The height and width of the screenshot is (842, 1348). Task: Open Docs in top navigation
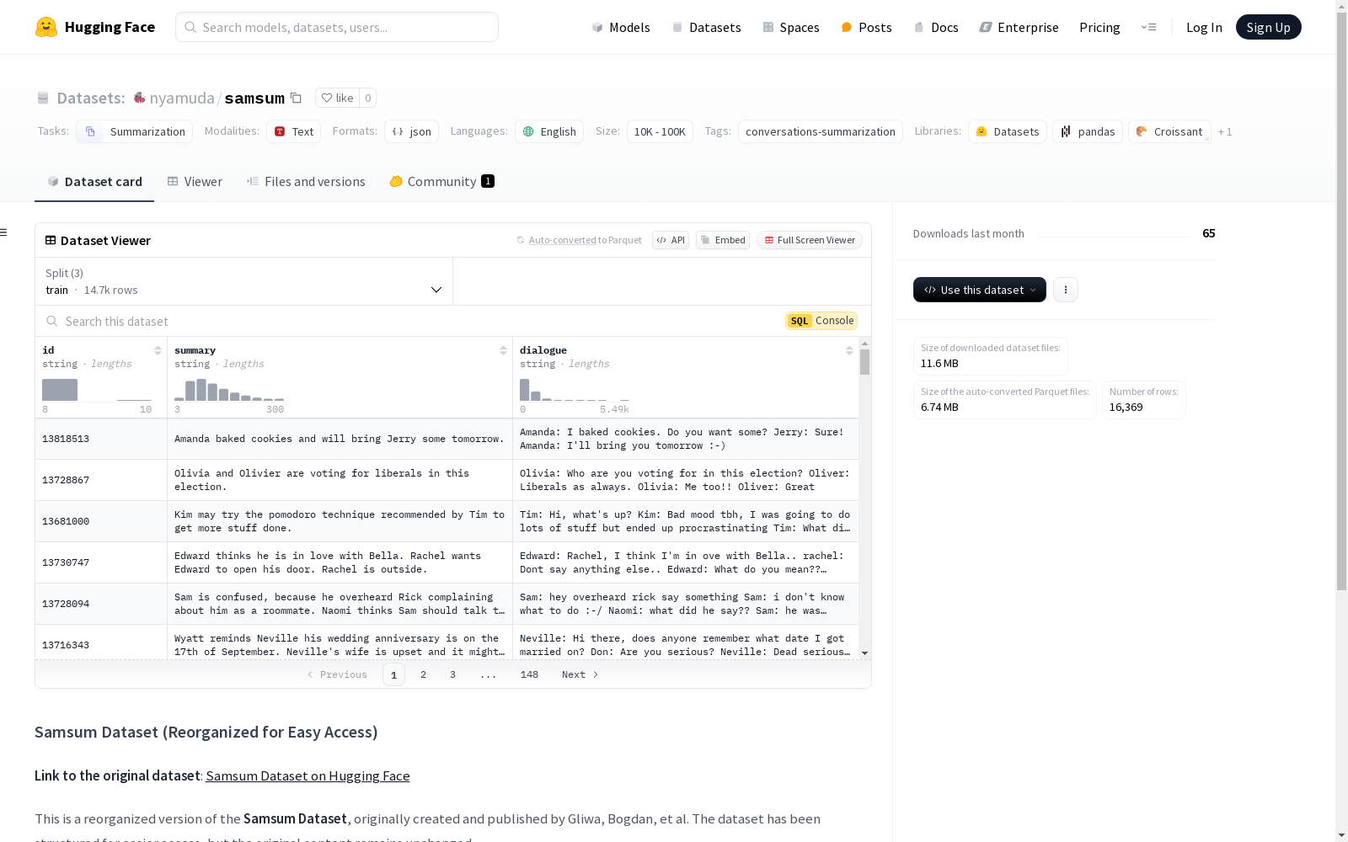point(936,27)
